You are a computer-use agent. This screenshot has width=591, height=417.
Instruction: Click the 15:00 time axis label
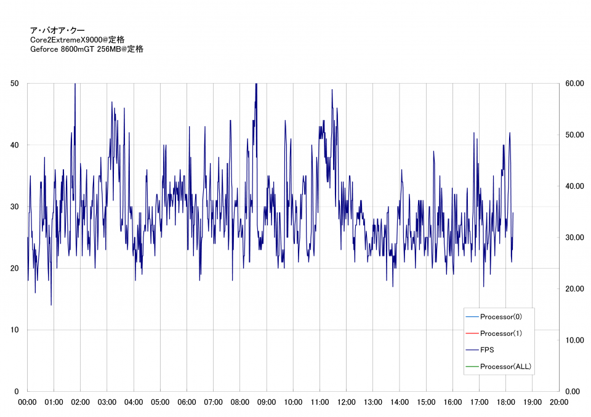426,402
